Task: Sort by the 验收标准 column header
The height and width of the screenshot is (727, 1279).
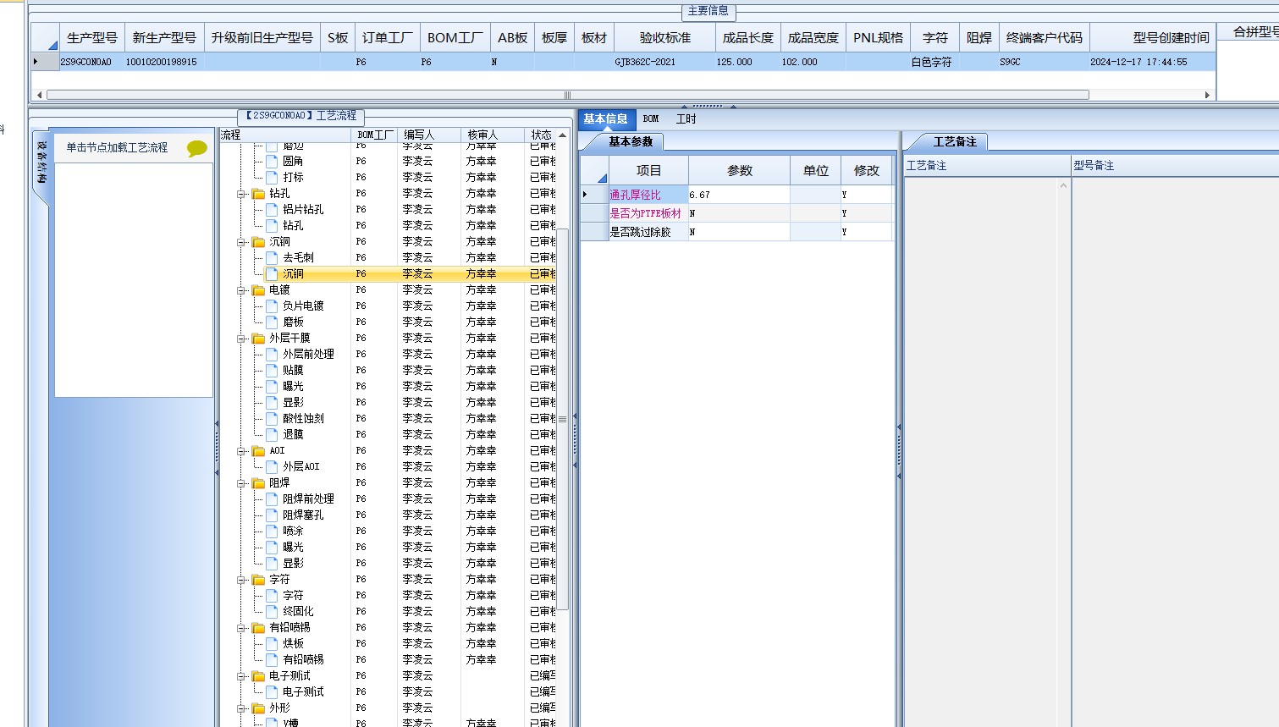Action: coord(665,38)
